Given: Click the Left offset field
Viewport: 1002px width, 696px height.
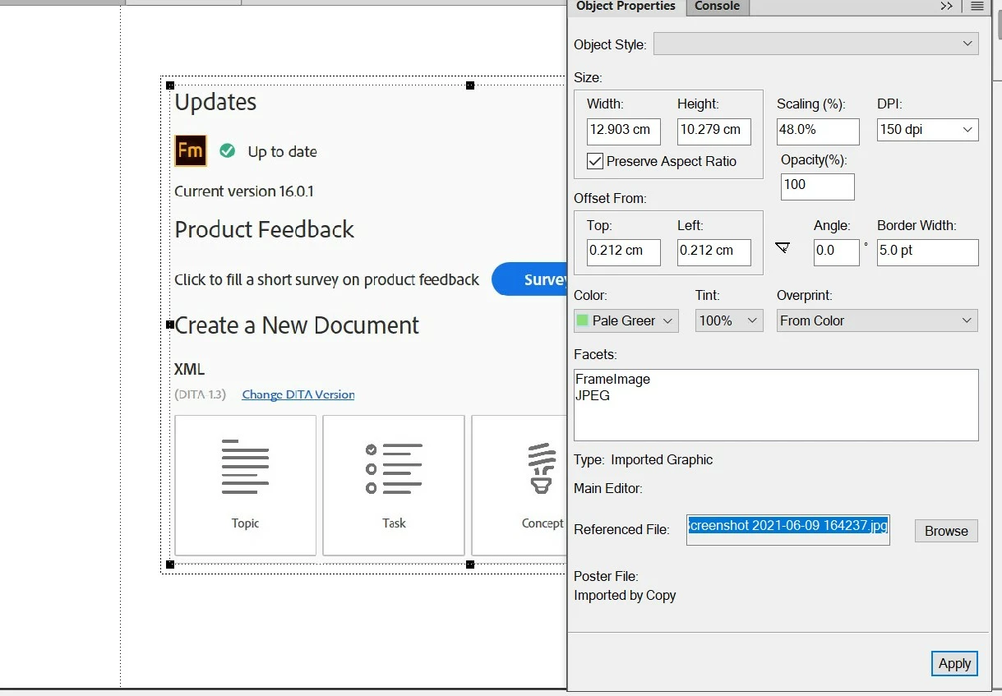Looking at the screenshot, I should [x=714, y=251].
